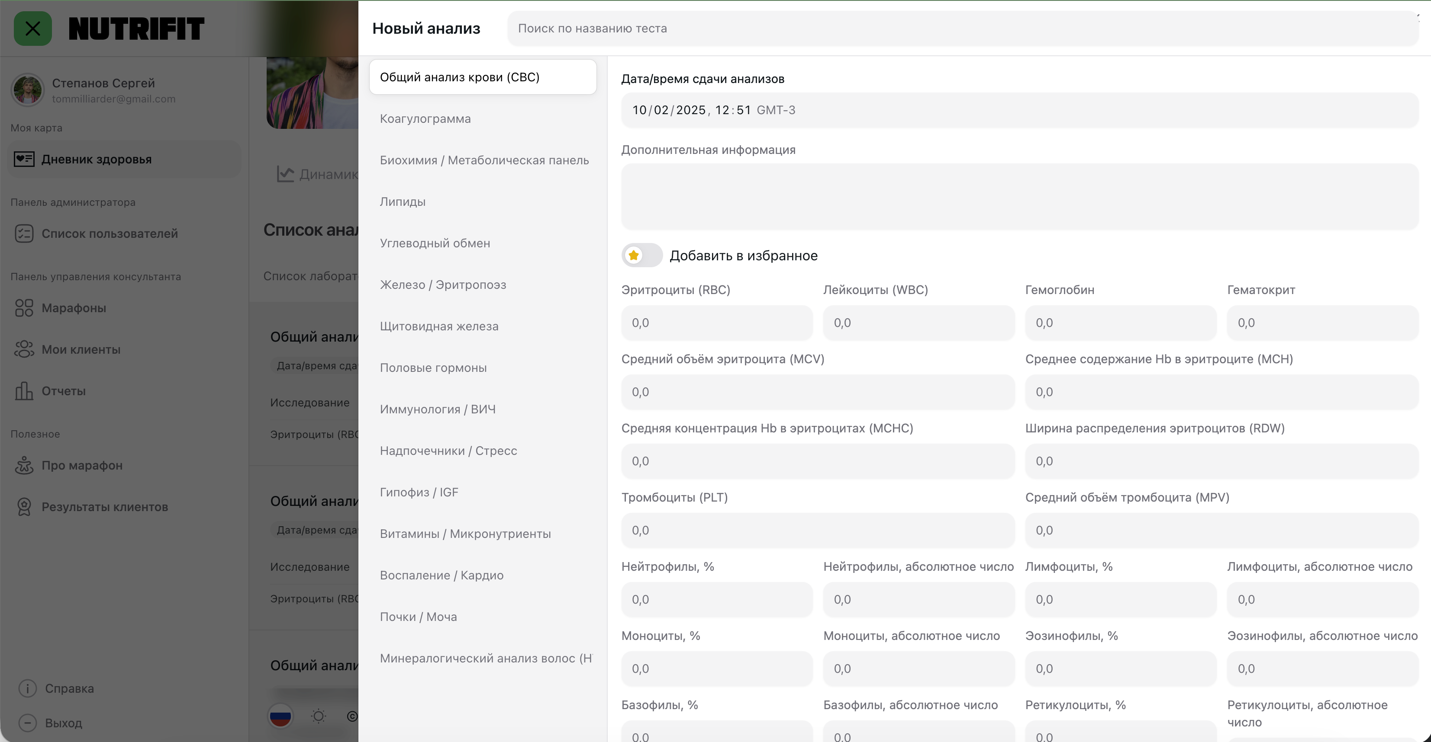
Task: Enable the Добавить в избранное switch
Action: pos(641,255)
